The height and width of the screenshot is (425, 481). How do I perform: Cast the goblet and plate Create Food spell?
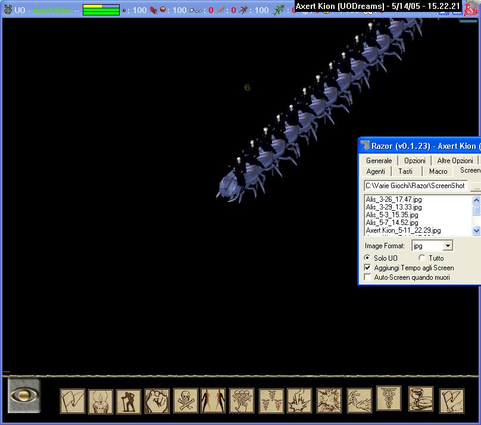click(x=421, y=399)
